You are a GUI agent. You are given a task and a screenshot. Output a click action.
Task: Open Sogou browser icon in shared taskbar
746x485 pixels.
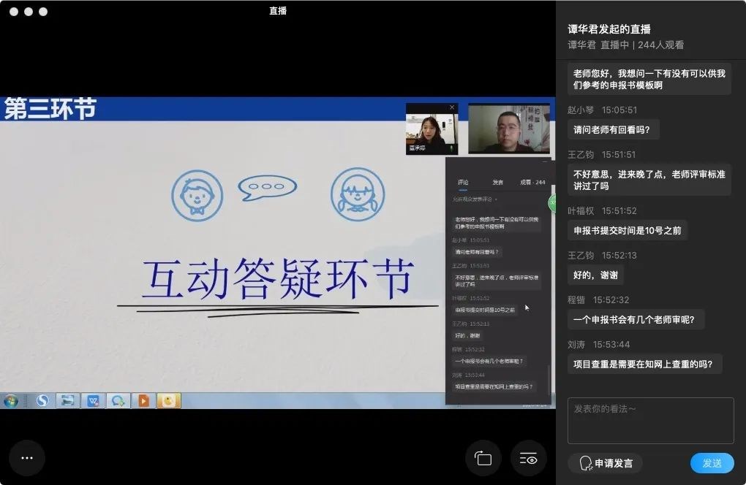pyautogui.click(x=42, y=401)
